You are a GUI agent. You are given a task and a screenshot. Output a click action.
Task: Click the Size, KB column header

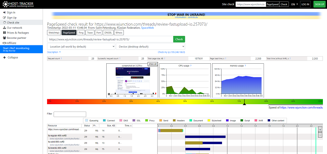point(108,126)
